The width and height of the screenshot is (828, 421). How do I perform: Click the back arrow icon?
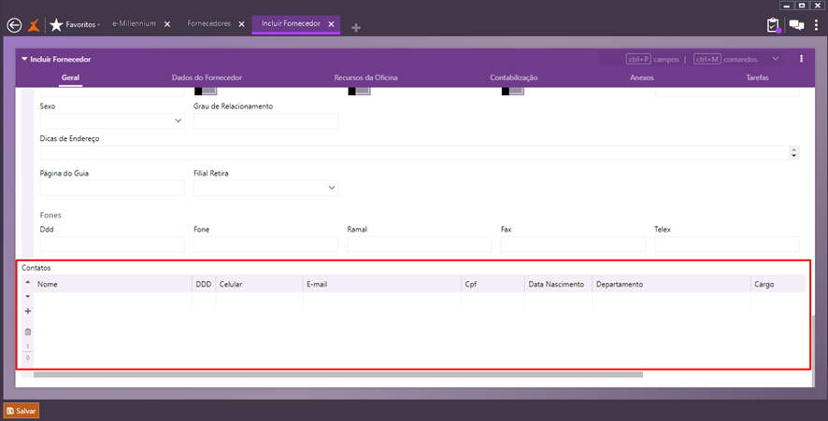click(x=14, y=25)
